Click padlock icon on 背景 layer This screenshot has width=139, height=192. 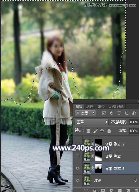[135, 180]
